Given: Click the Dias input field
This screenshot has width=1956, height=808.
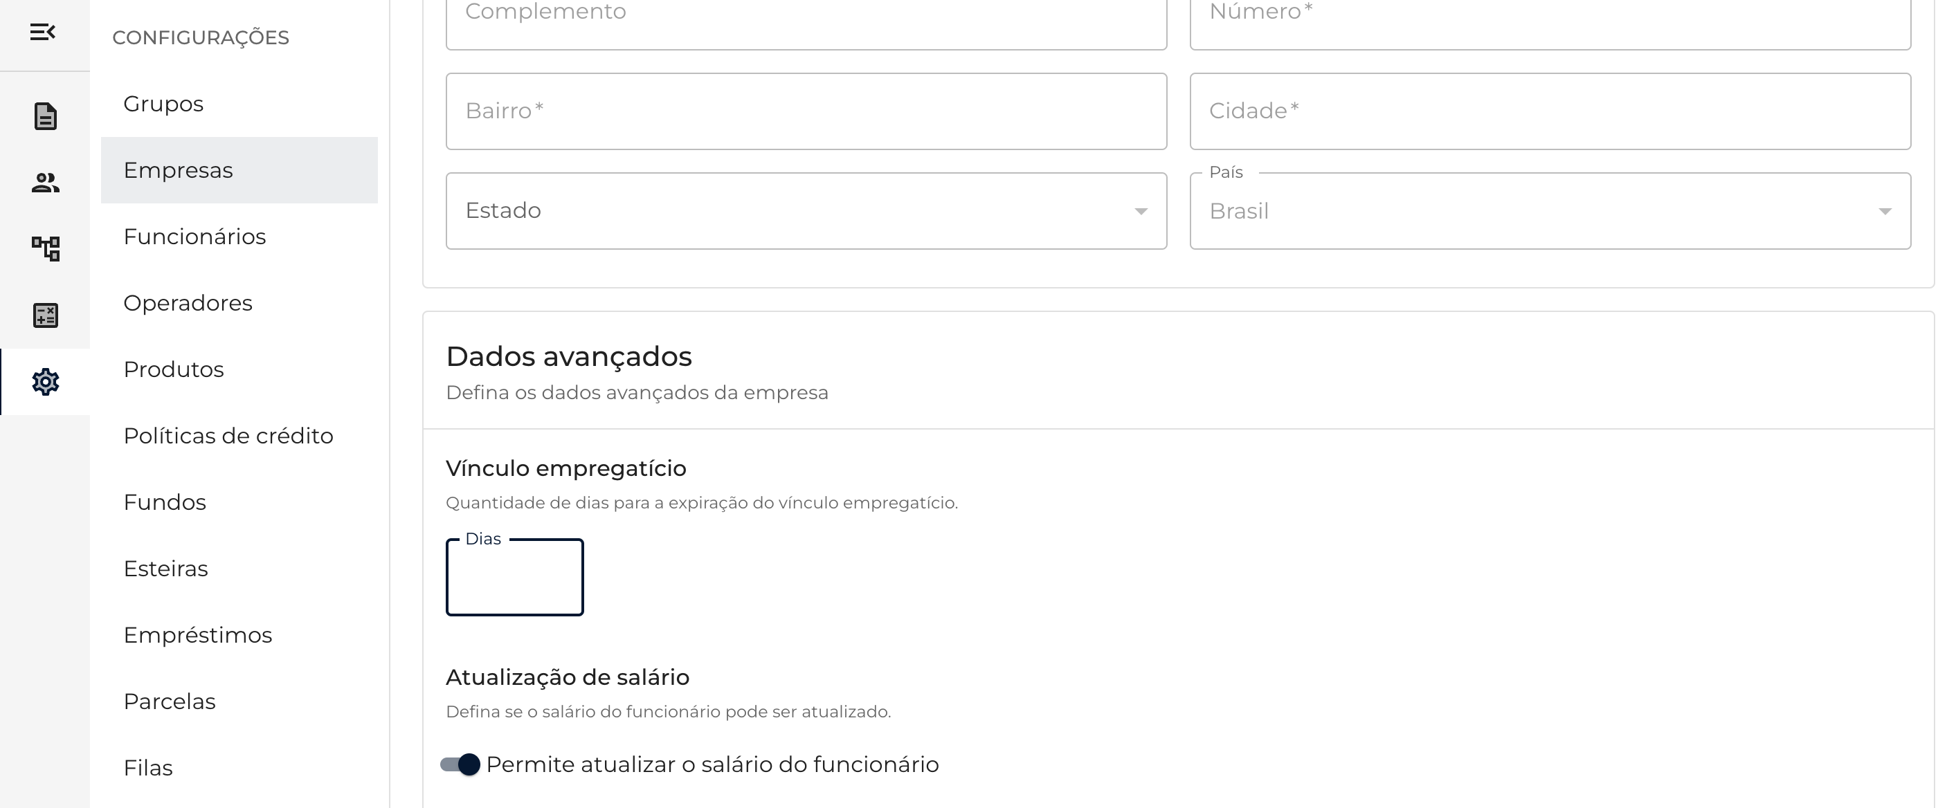Looking at the screenshot, I should (x=514, y=578).
